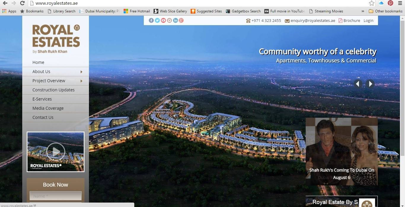Play the Royal Estates video thumbnail
The image size is (405, 207).
point(55,151)
